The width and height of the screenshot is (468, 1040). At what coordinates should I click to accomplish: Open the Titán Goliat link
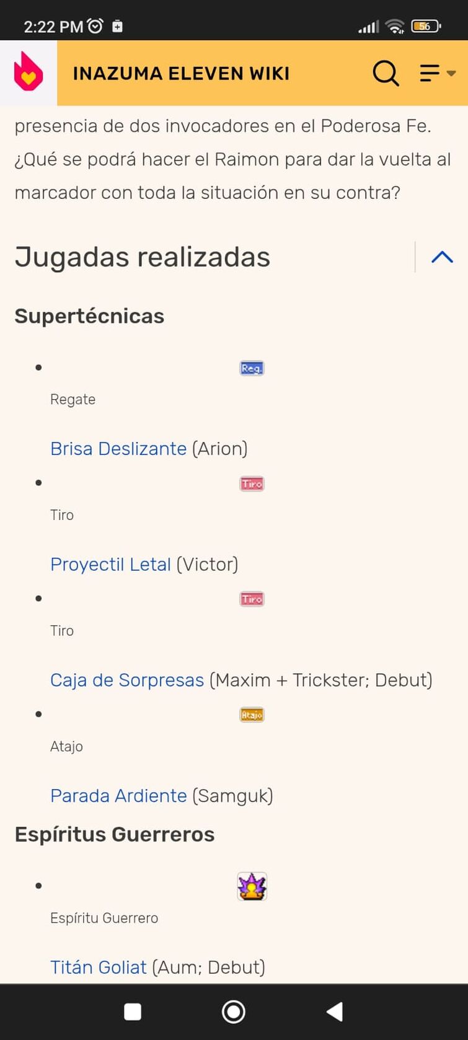(99, 967)
